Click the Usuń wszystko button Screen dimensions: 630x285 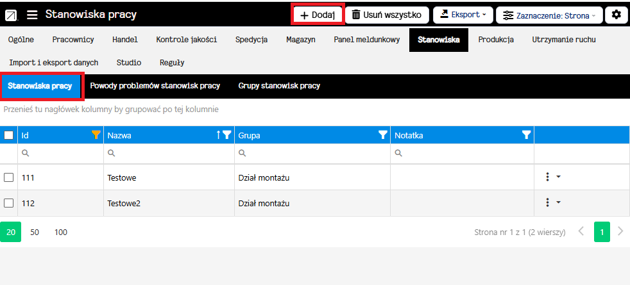point(386,15)
